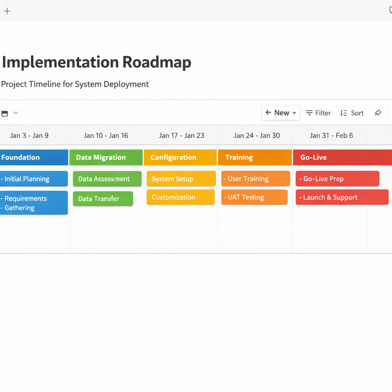The height and width of the screenshot is (392, 392).
Task: Open the New button dropdown arrow
Action: click(294, 113)
